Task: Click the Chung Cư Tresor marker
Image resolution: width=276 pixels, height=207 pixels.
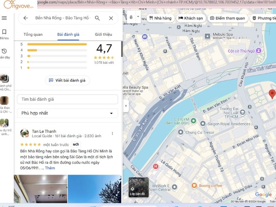Action: [x=180, y=132]
